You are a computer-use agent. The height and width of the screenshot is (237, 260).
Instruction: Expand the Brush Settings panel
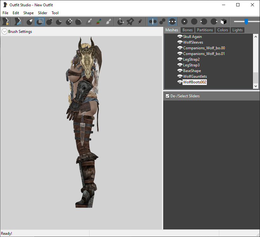pyautogui.click(x=4, y=32)
